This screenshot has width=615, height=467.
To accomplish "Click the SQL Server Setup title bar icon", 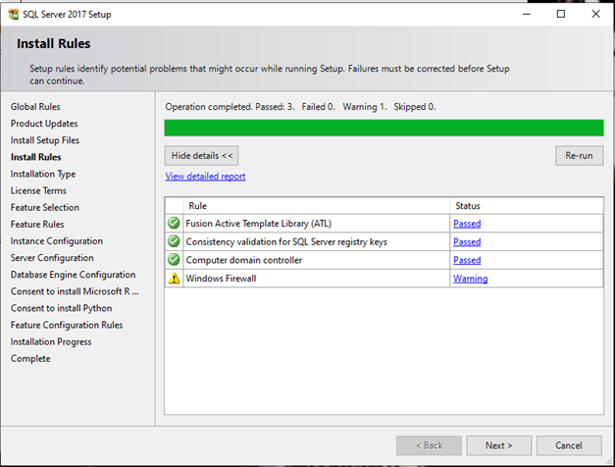I will pyautogui.click(x=12, y=14).
